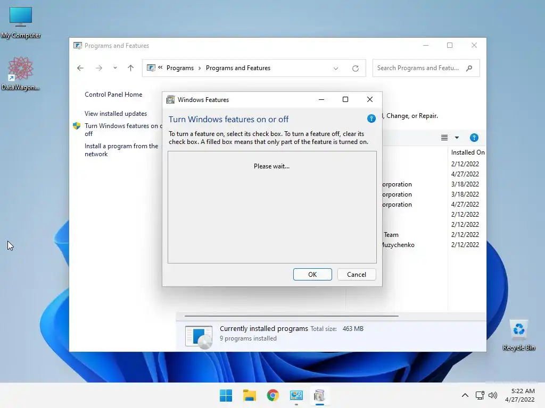Click the Programs and Features help icon
The width and height of the screenshot is (545, 408).
pos(474,138)
